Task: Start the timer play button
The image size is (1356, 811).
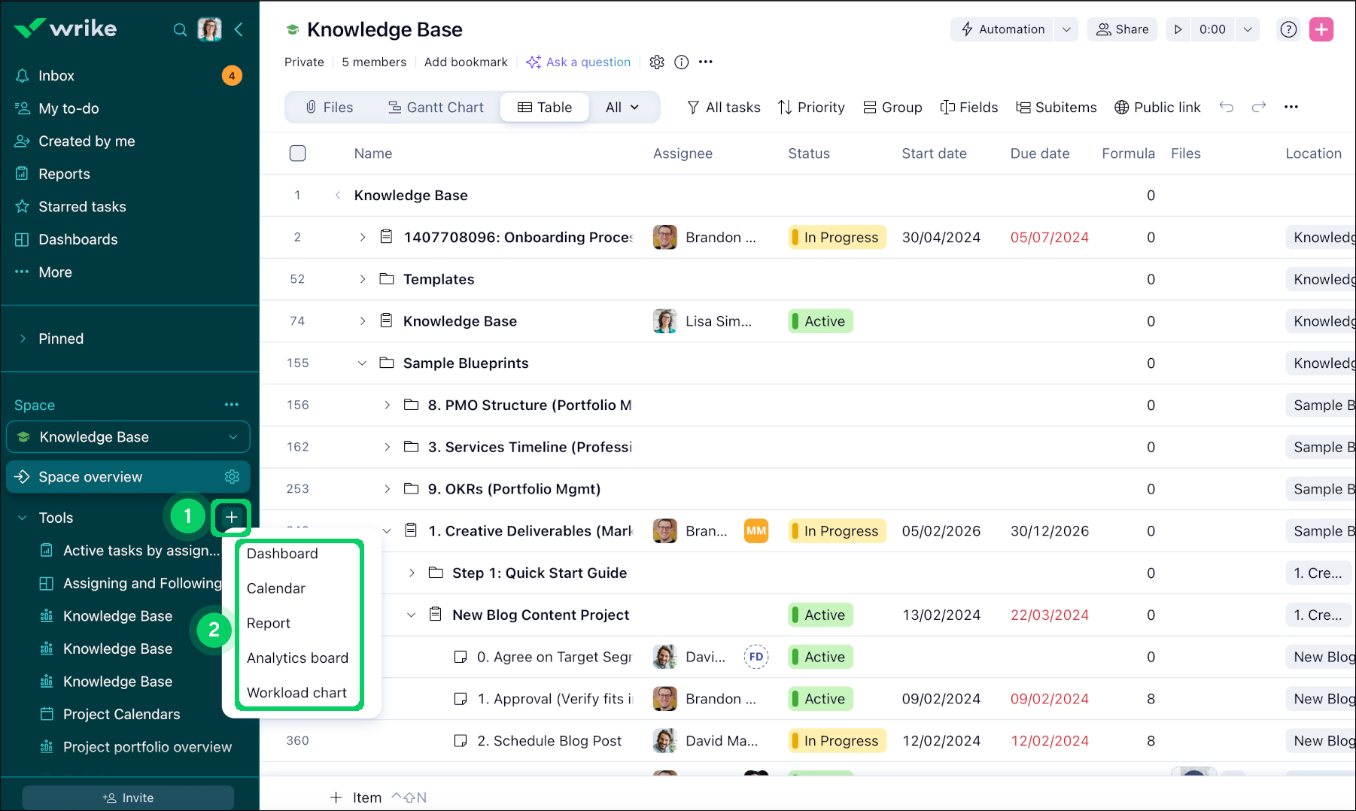Action: point(1178,29)
